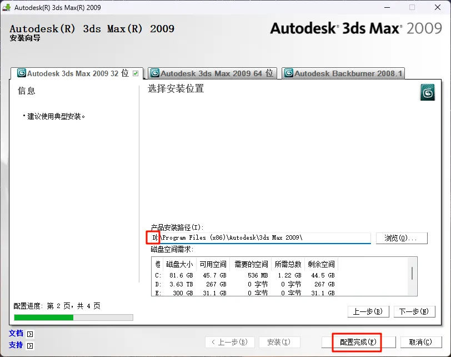
Task: Click the 3ds Max icon on 64 位 tab
Action: pos(155,73)
